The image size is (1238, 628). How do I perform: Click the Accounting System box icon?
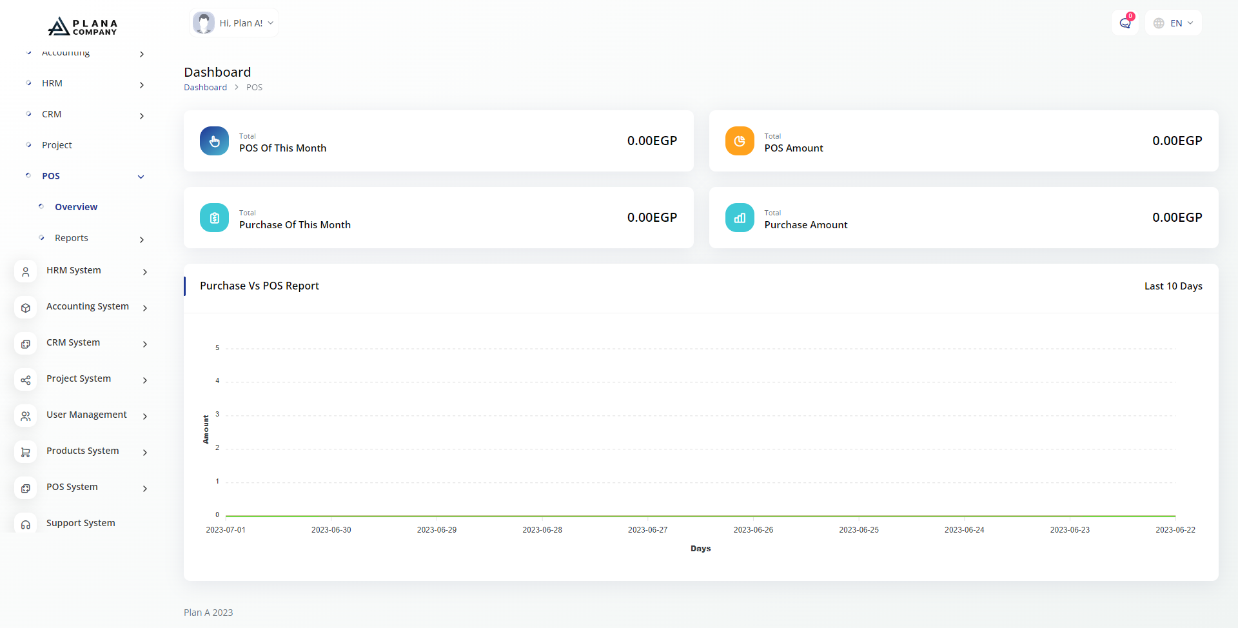26,308
